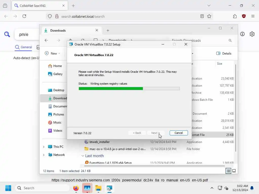
Task: Open the New dropdown in File Explorer
Action: click(53, 54)
